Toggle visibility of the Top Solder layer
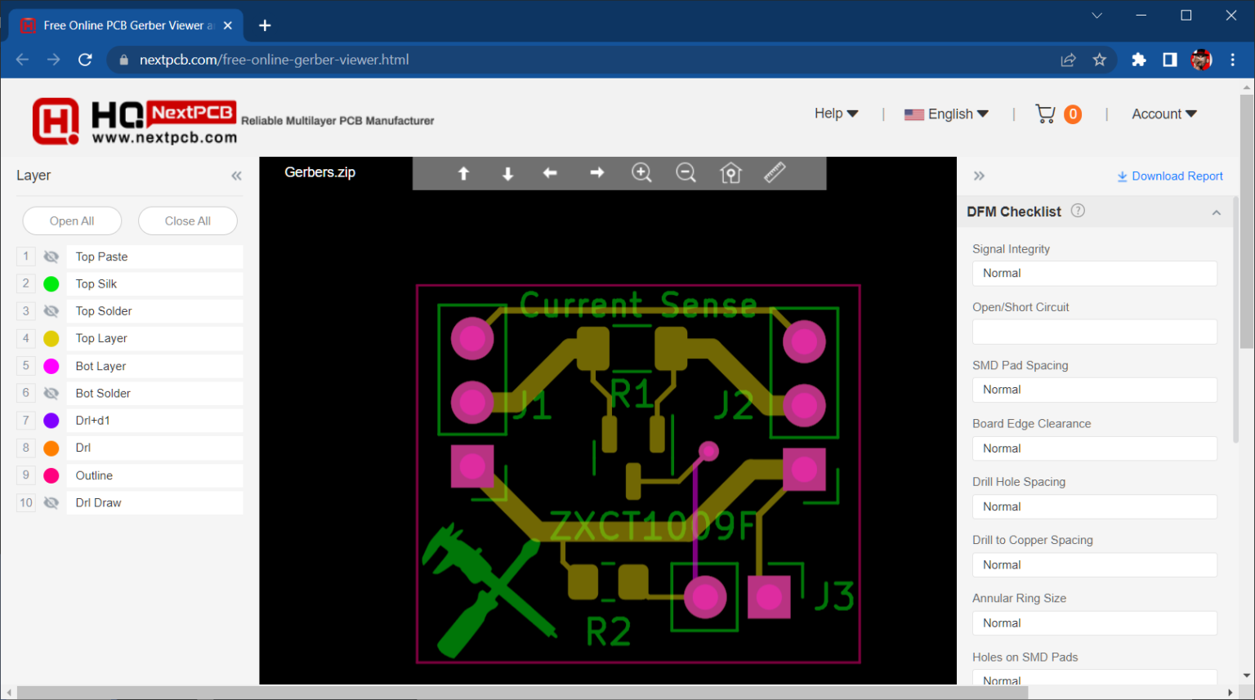This screenshot has width=1255, height=700. pos(51,311)
